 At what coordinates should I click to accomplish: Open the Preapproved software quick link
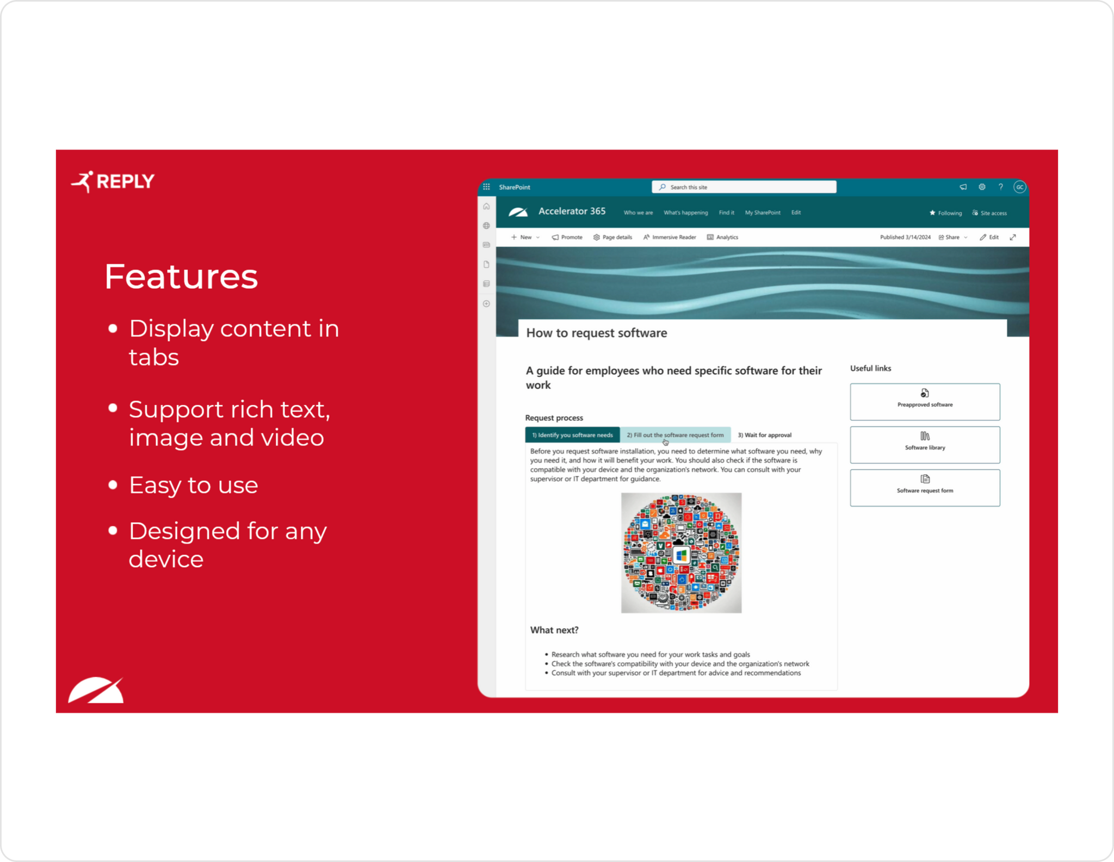924,401
